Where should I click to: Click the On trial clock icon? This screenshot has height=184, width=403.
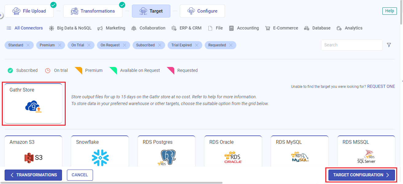tap(48, 70)
